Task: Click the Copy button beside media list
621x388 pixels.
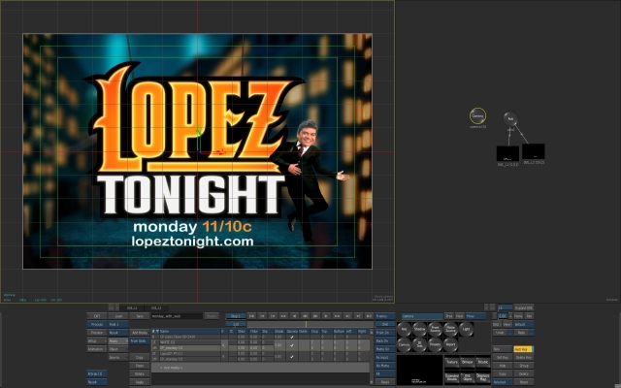Action: [x=140, y=358]
